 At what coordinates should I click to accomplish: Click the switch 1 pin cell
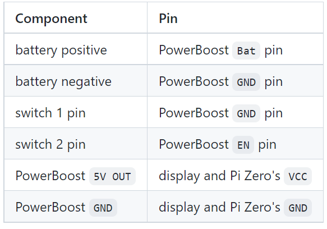pyautogui.click(x=76, y=112)
